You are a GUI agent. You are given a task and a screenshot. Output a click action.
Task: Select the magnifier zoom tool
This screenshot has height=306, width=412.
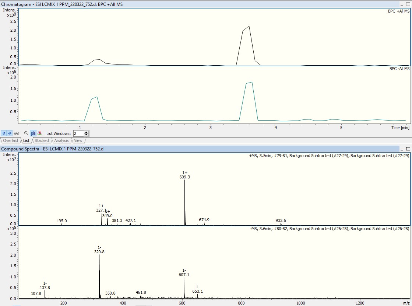click(26, 133)
